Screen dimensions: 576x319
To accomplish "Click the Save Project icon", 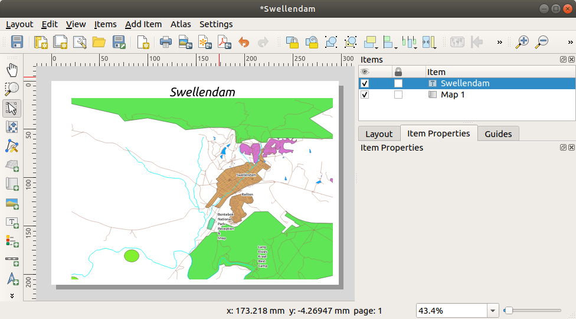I will 17,42.
